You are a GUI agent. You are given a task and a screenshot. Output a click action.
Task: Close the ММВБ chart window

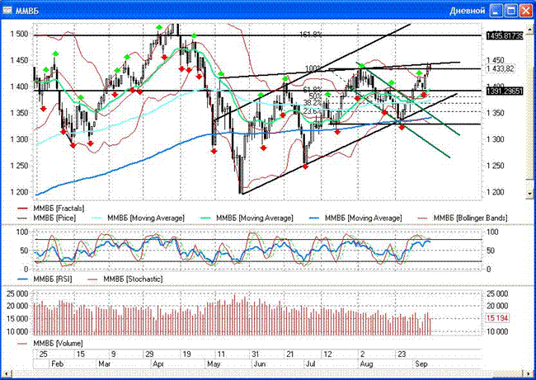526,11
